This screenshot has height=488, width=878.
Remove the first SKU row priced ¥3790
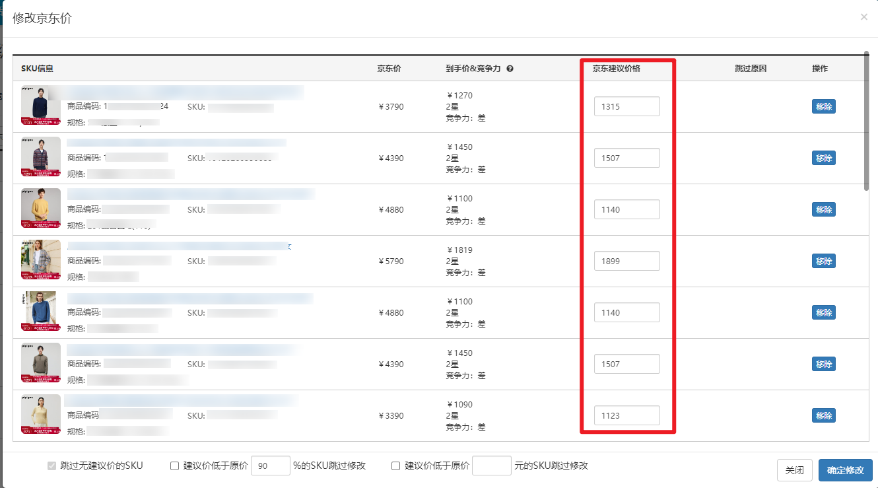[x=823, y=106]
